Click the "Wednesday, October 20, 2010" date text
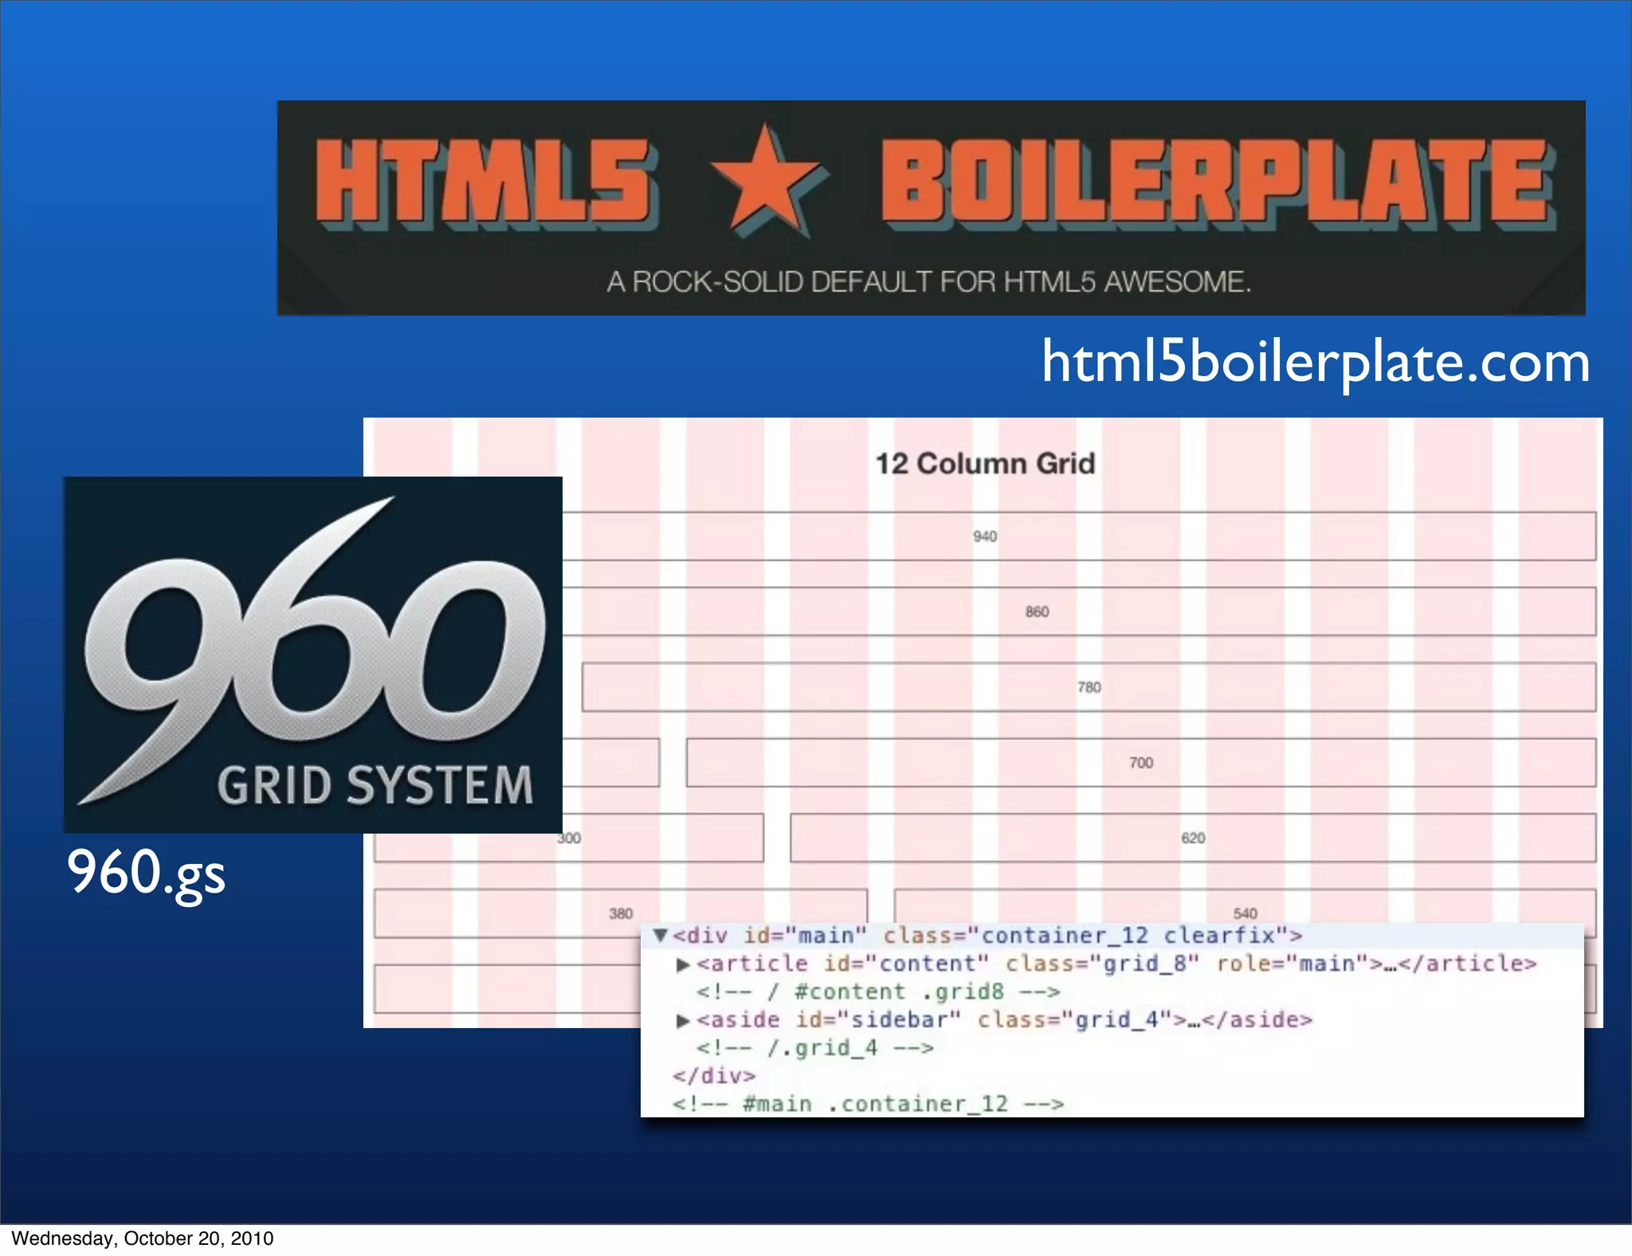The height and width of the screenshot is (1256, 1632). click(x=143, y=1238)
